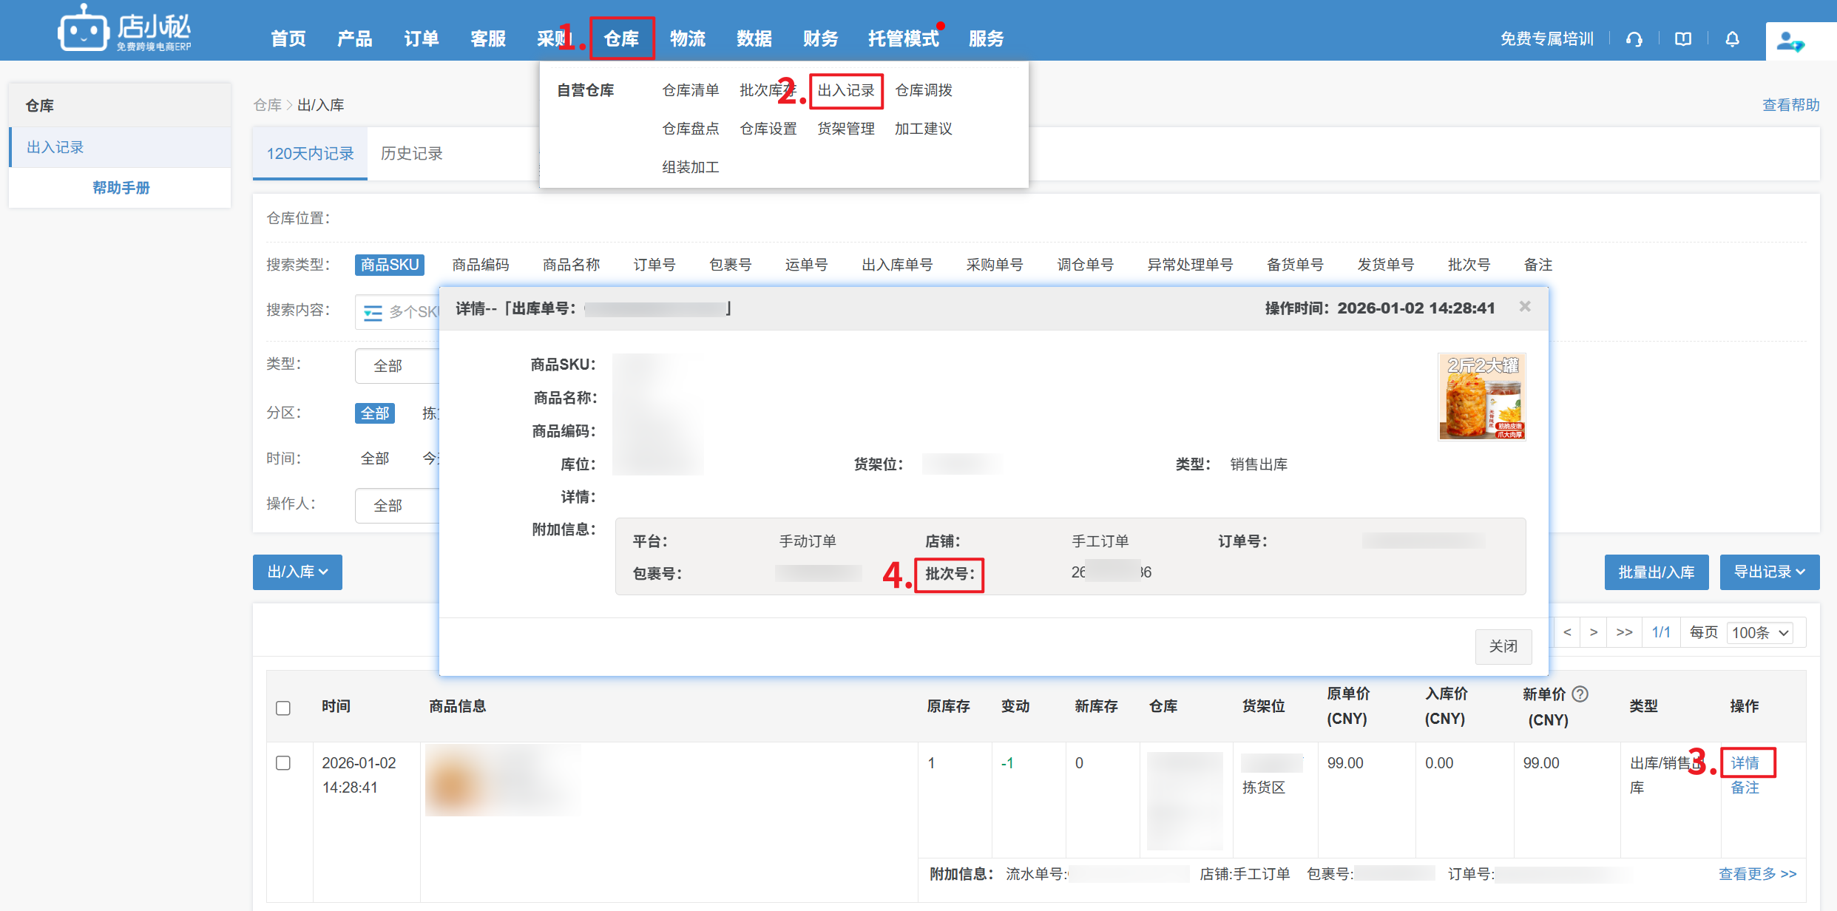The height and width of the screenshot is (911, 1837).
Task: Expand the 出/入库 dropdown button
Action: (x=297, y=572)
